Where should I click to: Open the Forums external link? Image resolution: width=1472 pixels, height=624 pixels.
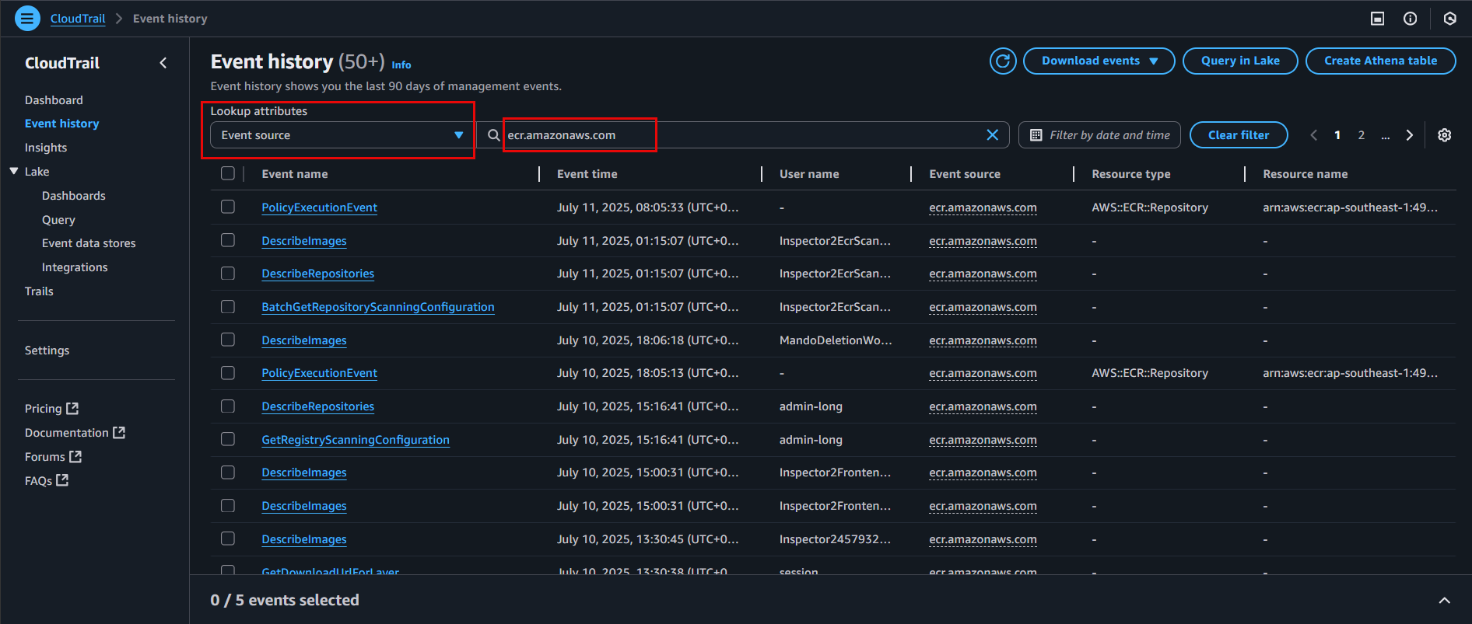coord(53,457)
